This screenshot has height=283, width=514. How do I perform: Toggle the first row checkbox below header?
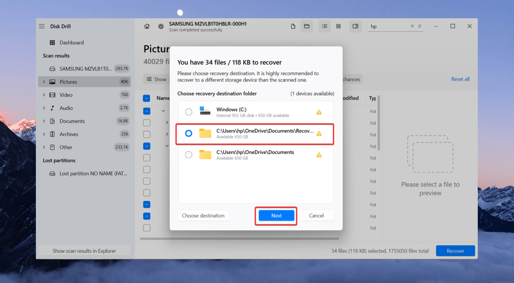(x=147, y=111)
